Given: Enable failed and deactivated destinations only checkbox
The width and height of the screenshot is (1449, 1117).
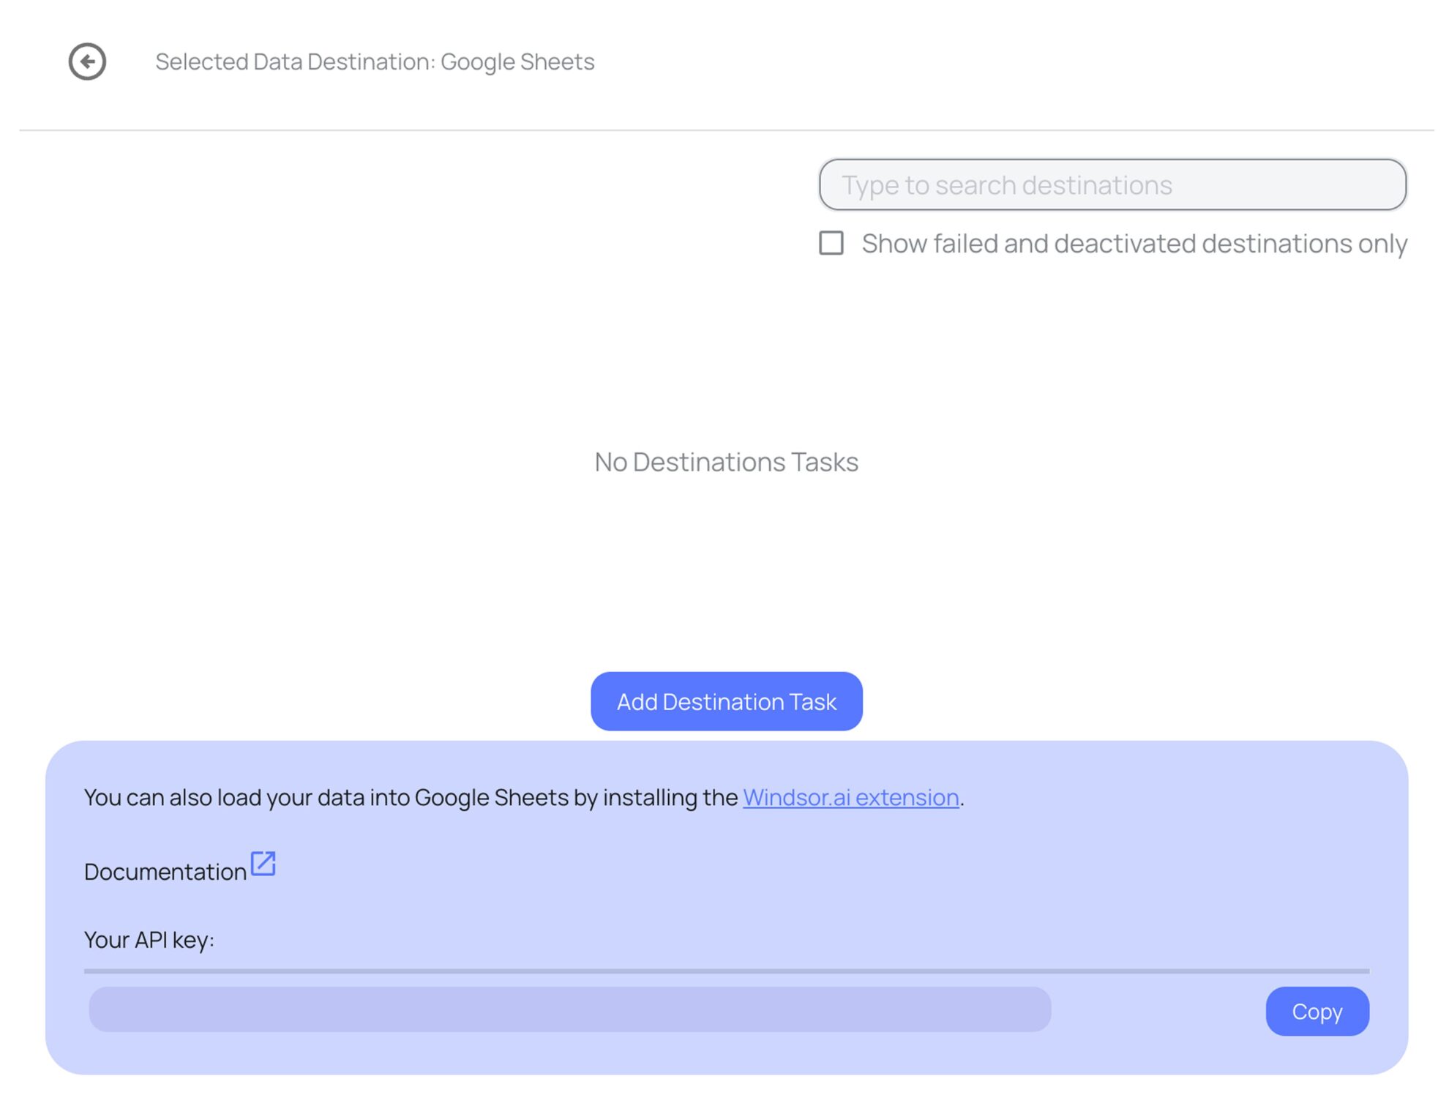Looking at the screenshot, I should [x=831, y=243].
